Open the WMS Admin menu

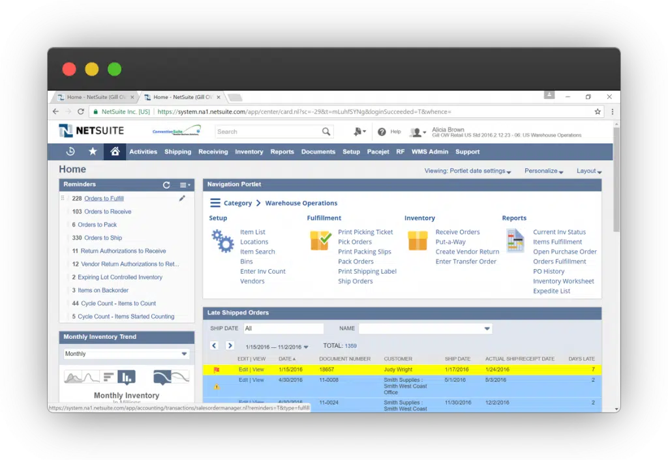pyautogui.click(x=430, y=152)
